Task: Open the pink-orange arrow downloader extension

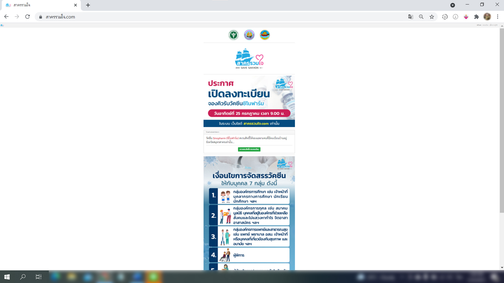Action: tap(466, 17)
